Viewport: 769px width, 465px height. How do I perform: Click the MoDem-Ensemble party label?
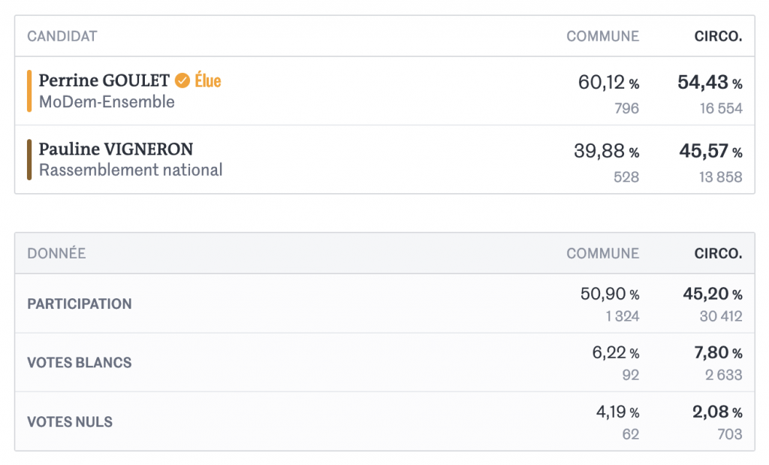coord(107,102)
